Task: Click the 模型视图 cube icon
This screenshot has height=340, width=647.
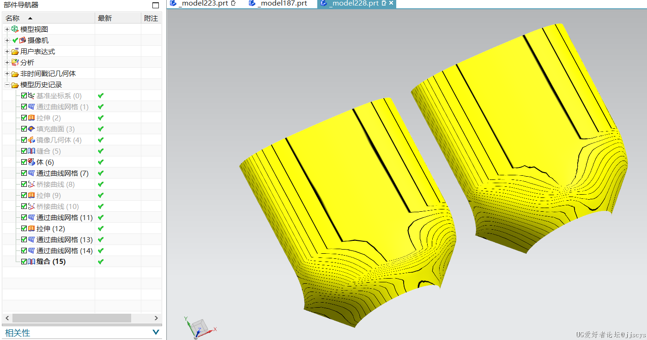Action: (15, 29)
